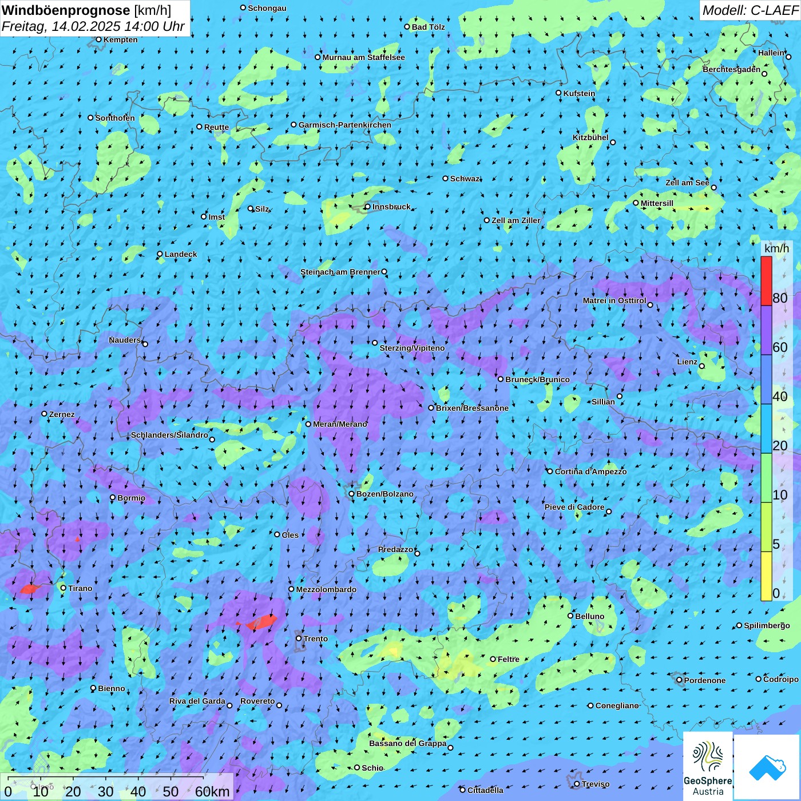Click the red 80+ km/h legend swatch
This screenshot has height=801, width=801.
click(x=766, y=281)
